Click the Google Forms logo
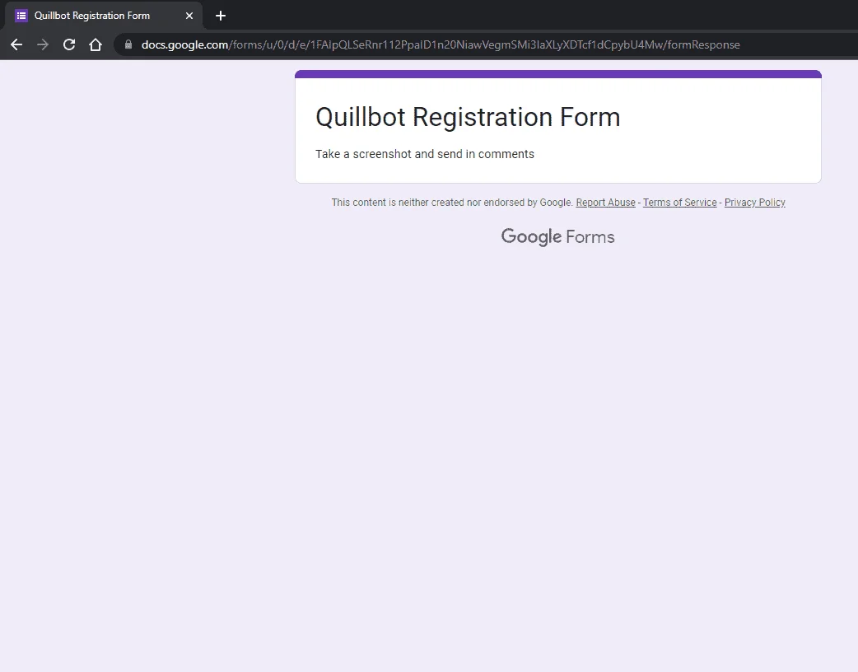Viewport: 858px width, 672px height. pyautogui.click(x=557, y=237)
